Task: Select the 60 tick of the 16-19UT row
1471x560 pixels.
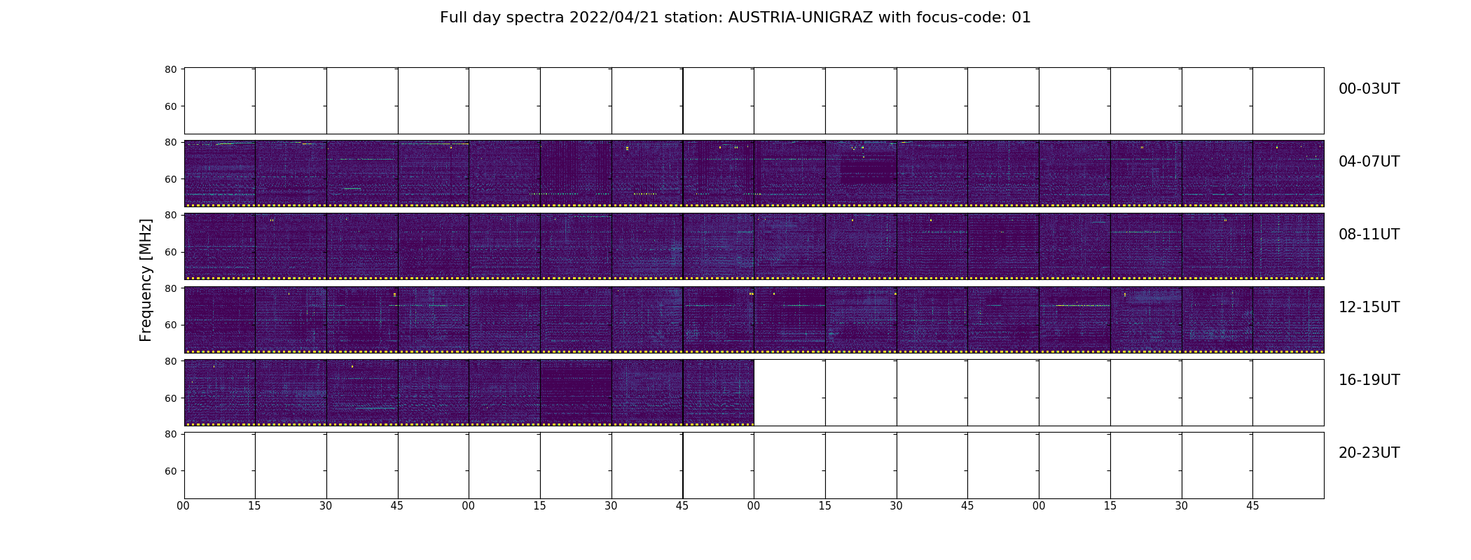Action: pos(170,398)
